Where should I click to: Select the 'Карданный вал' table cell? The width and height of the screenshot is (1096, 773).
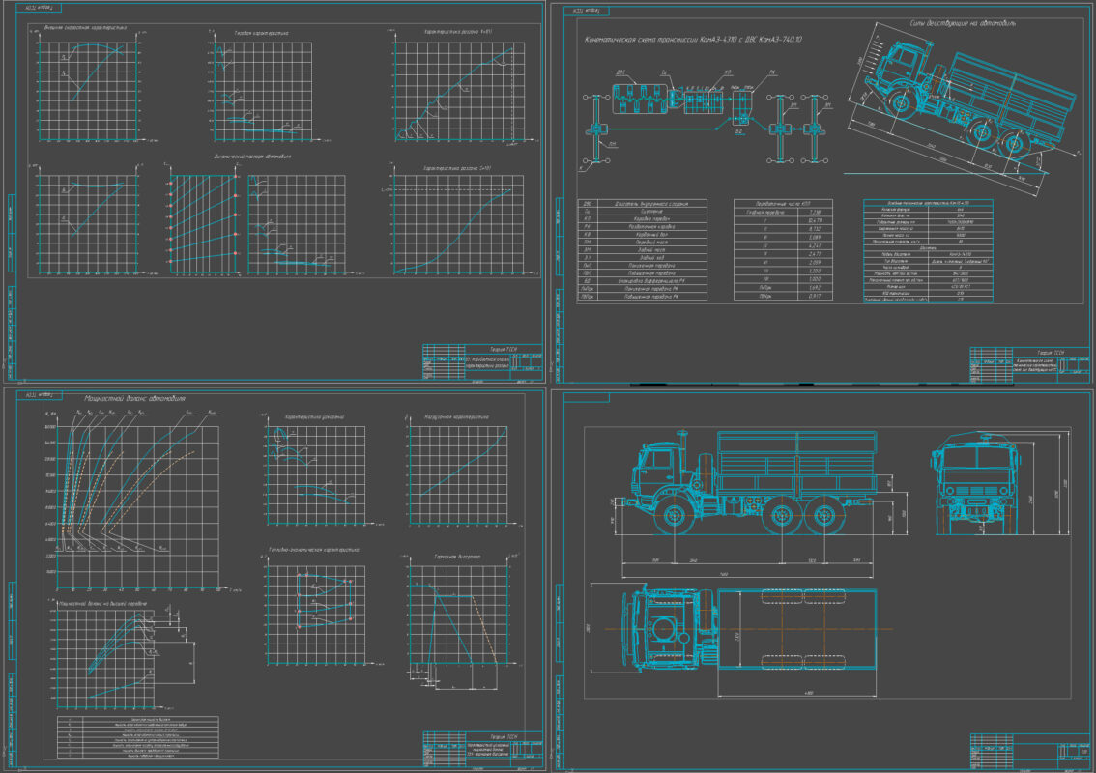coord(651,234)
